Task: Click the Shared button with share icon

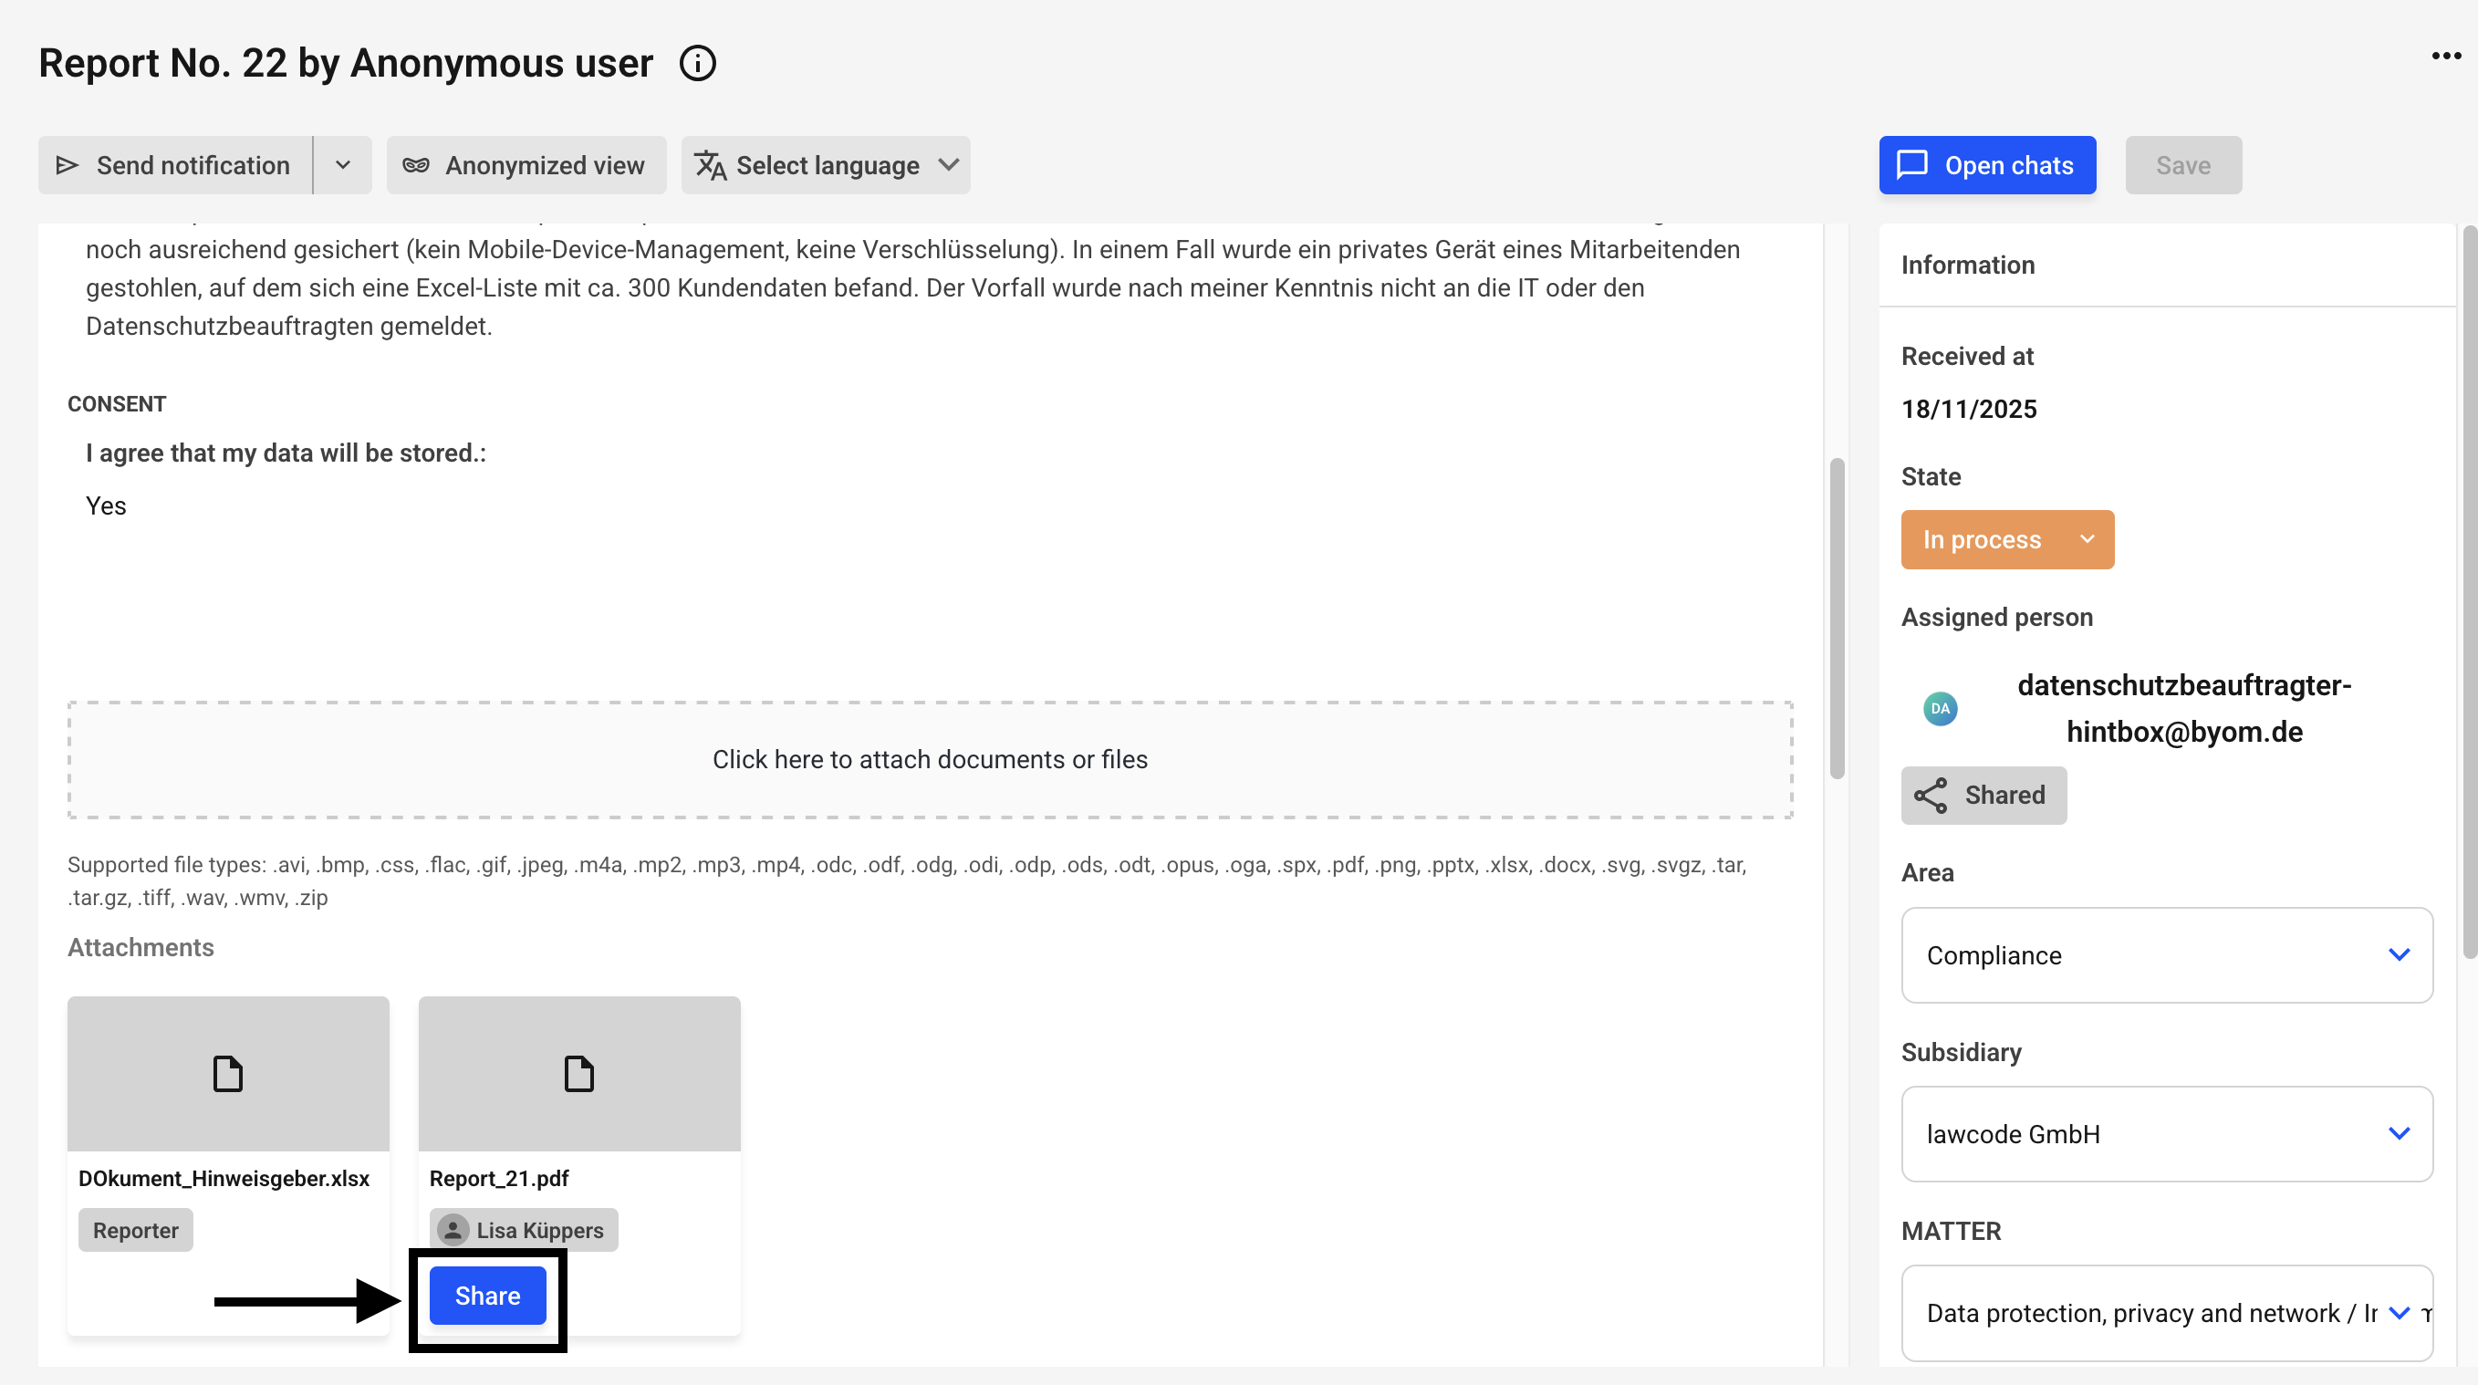Action: coord(1983,796)
